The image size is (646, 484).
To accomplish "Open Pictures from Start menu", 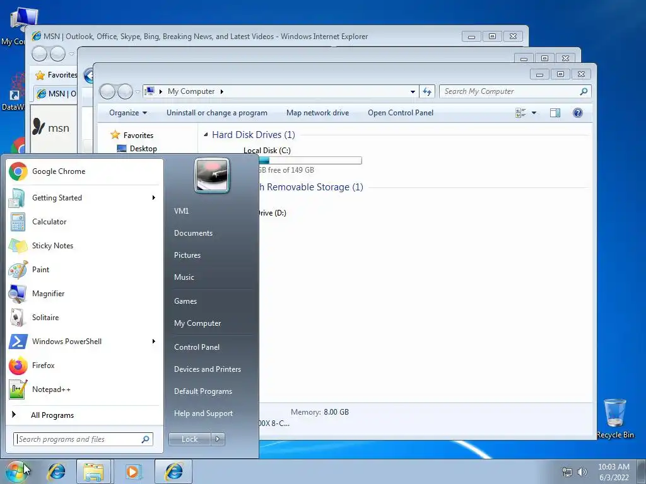I will tap(187, 255).
